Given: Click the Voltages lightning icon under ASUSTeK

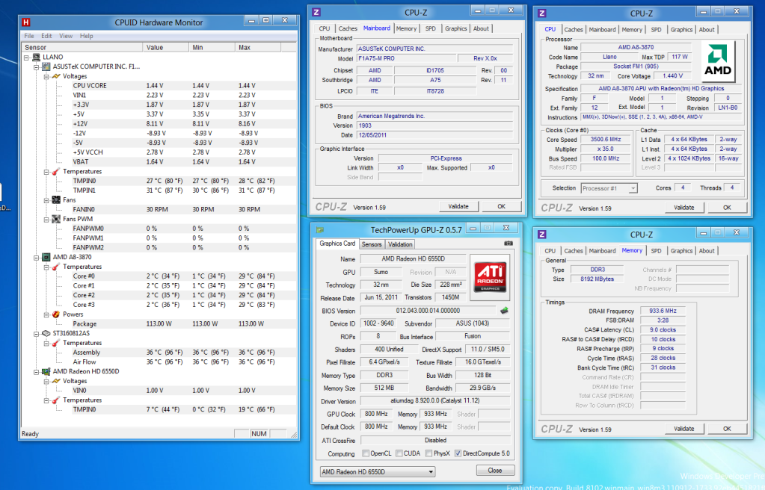Looking at the screenshot, I should [x=56, y=76].
